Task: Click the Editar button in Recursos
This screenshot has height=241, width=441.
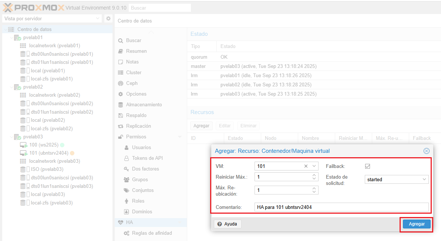Action: (225, 126)
